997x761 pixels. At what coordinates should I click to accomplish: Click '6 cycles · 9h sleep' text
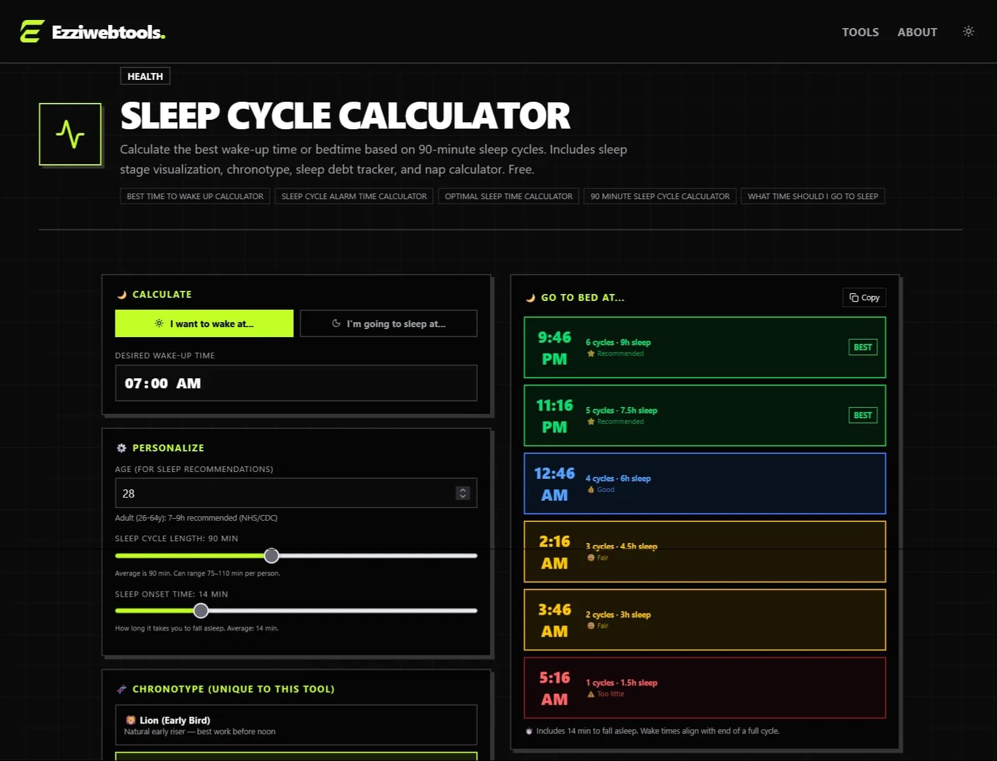[x=618, y=342]
